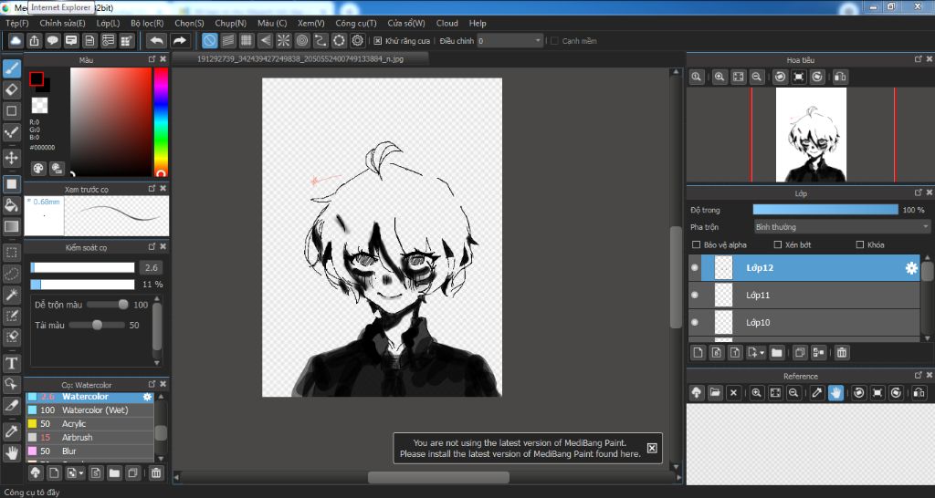Enable Bảo vệ alpha checkbox
The image size is (935, 498).
696,244
